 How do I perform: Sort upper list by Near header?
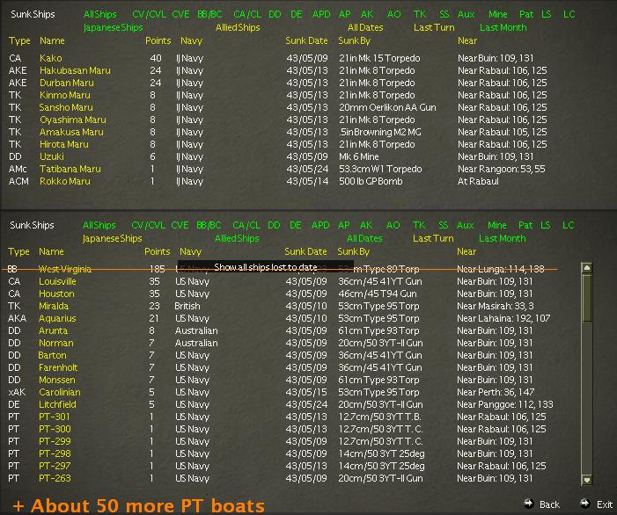467,40
